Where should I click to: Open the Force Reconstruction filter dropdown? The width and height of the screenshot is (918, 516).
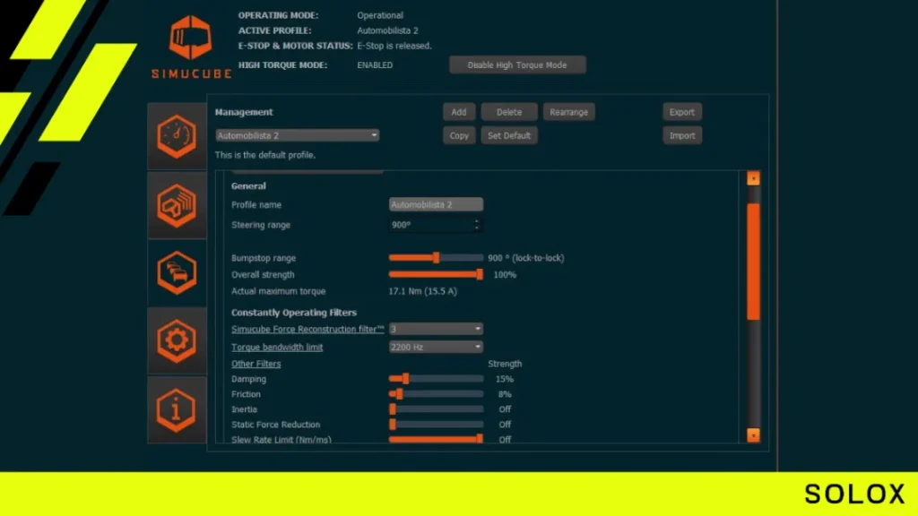tap(436, 329)
